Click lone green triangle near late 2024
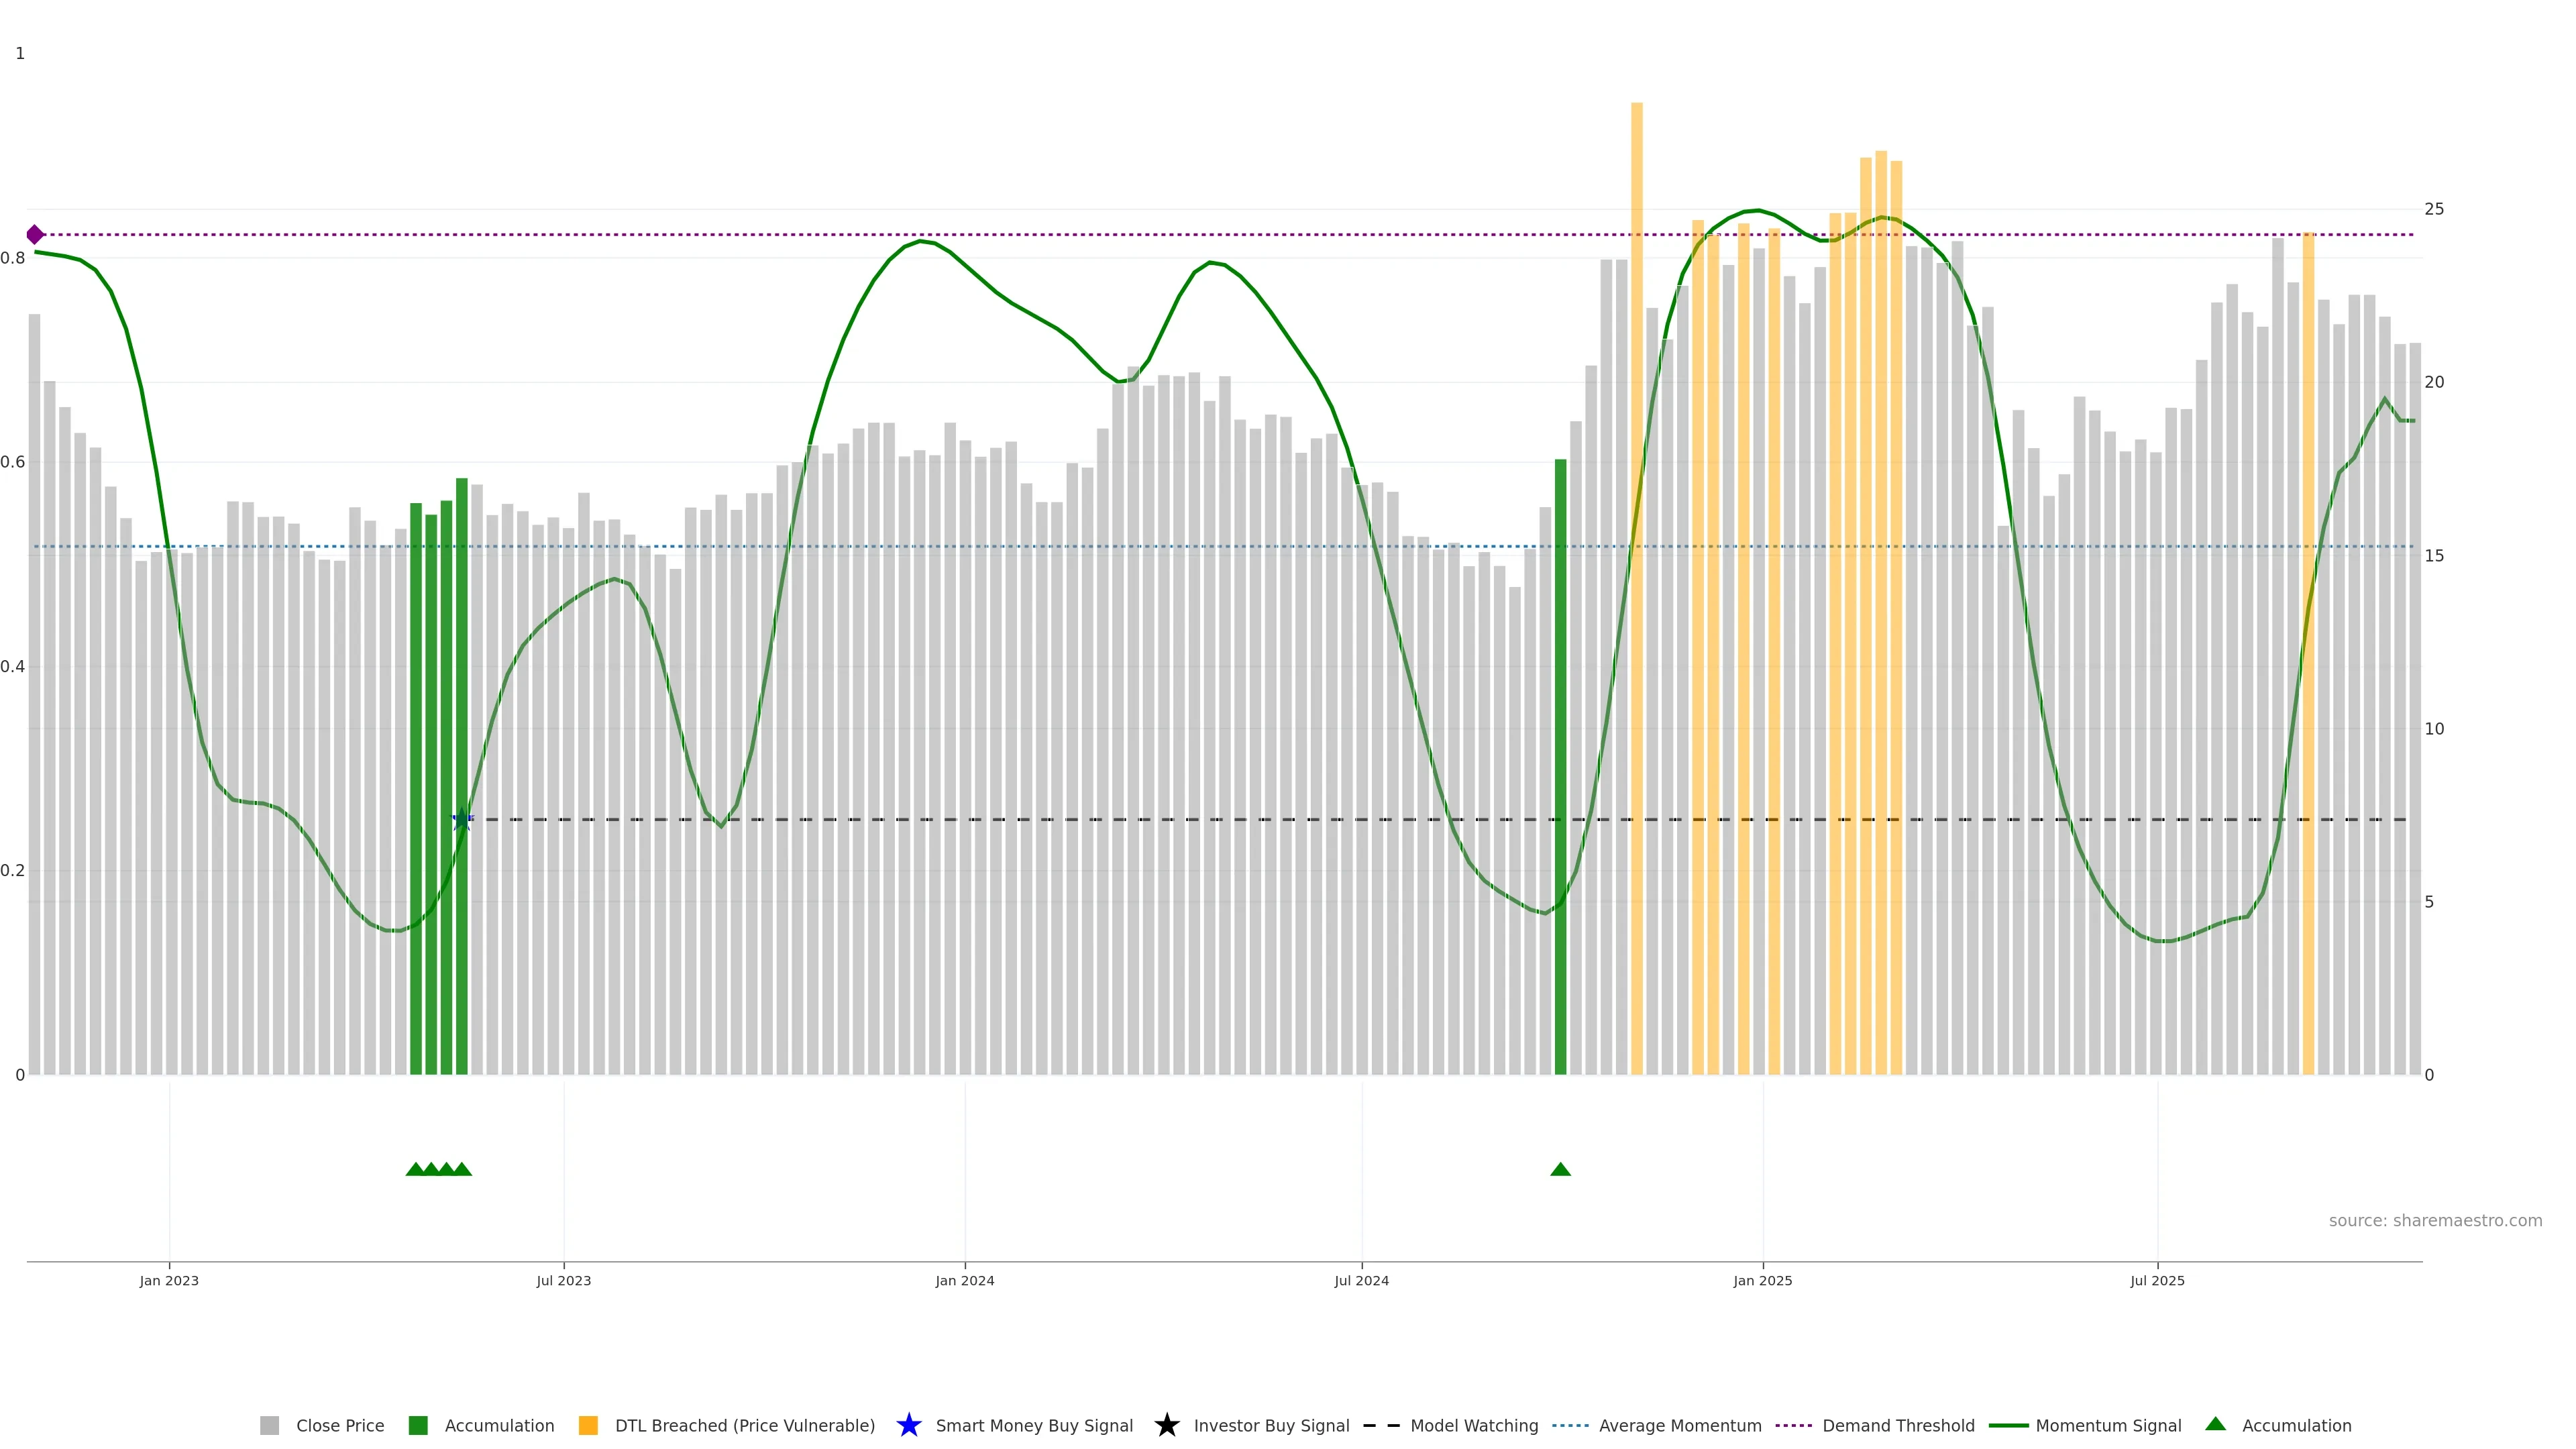Screen dimensions: 2576x1449 tap(1560, 1169)
